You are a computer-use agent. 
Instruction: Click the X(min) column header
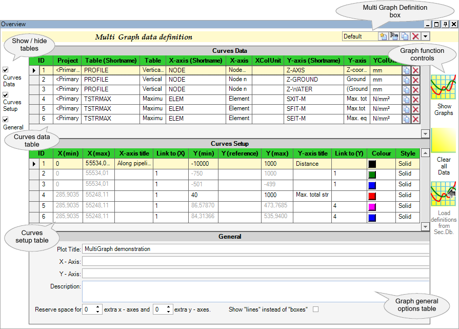pyautogui.click(x=68, y=153)
